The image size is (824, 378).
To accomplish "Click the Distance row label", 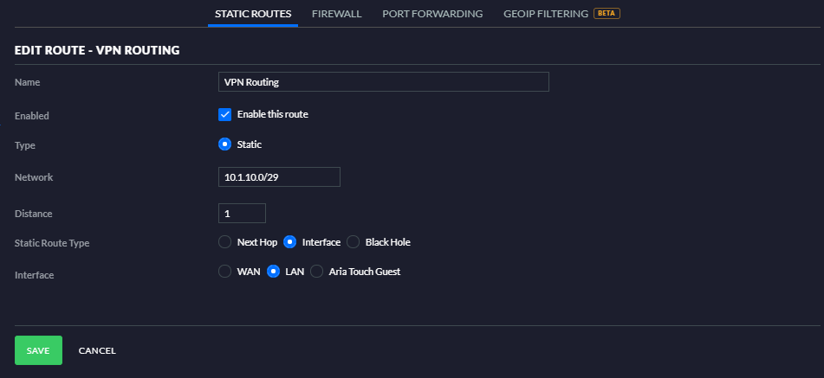I will tap(33, 214).
